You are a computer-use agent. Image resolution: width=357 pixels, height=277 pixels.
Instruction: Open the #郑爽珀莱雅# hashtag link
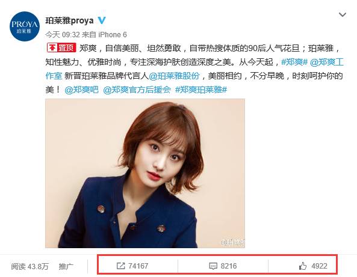(x=201, y=90)
